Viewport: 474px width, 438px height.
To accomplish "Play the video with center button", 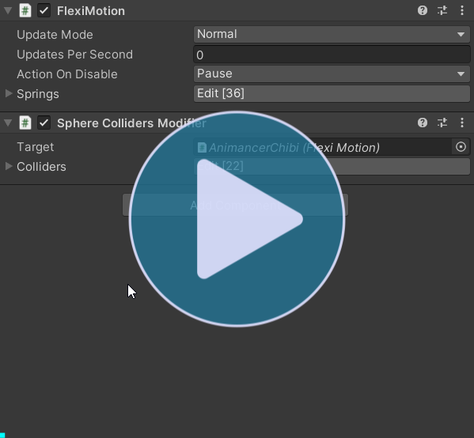I will [x=237, y=219].
